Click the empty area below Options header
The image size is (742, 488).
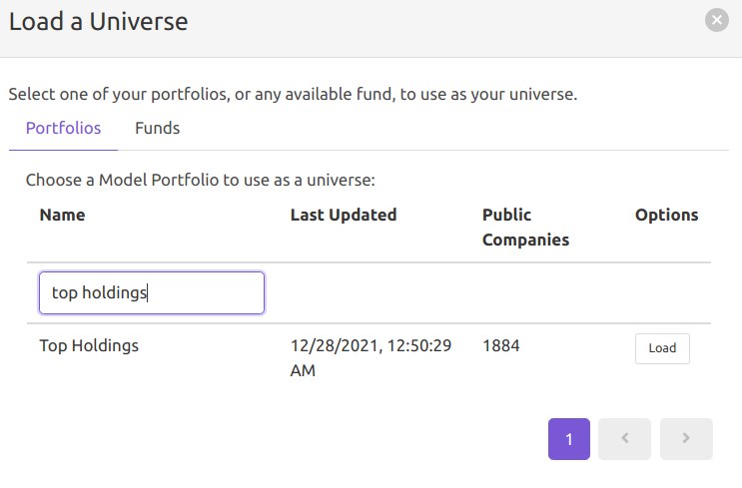point(666,292)
